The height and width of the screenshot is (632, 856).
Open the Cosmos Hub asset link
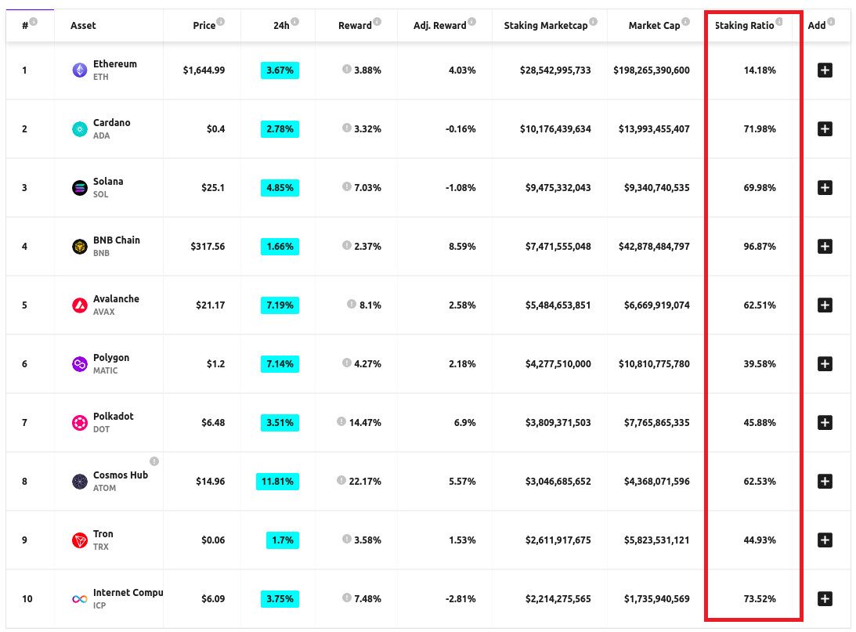120,475
